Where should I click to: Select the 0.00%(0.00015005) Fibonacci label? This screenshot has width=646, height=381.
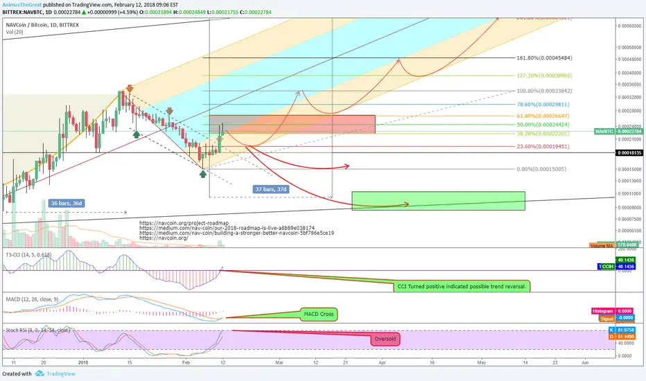541,169
